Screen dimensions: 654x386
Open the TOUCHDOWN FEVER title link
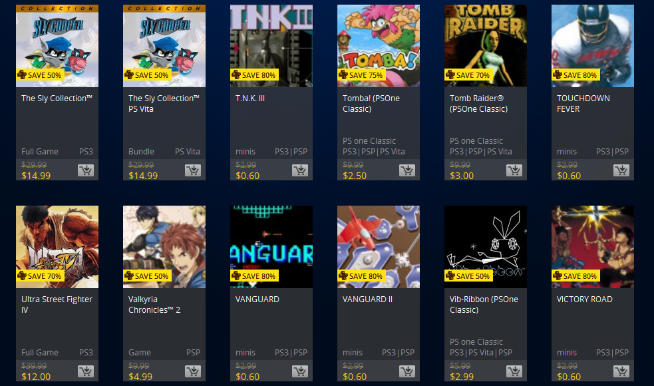tap(583, 104)
